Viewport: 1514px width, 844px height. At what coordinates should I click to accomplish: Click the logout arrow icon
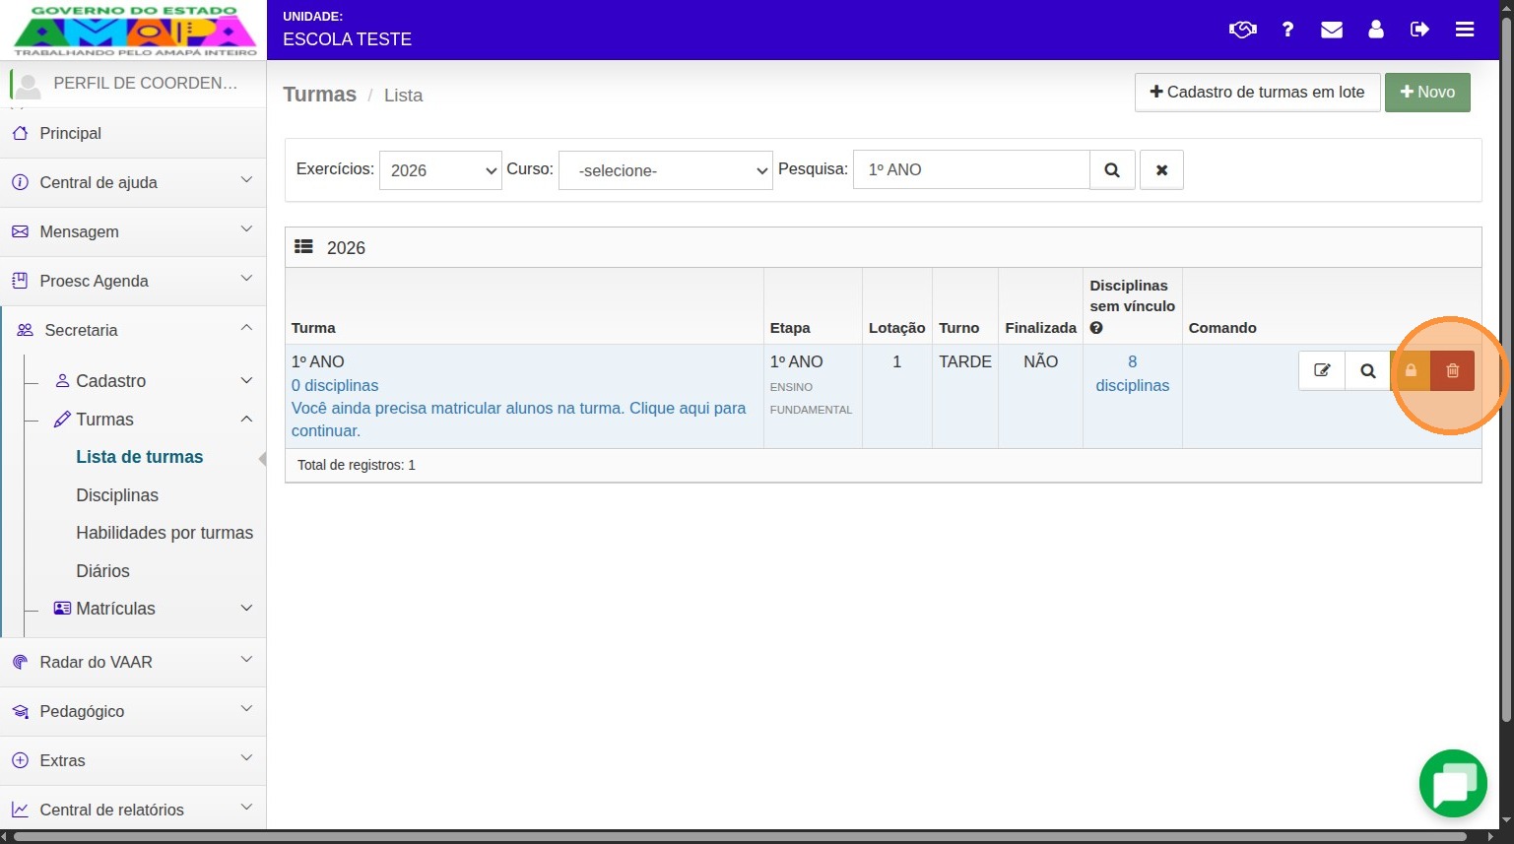click(x=1419, y=30)
